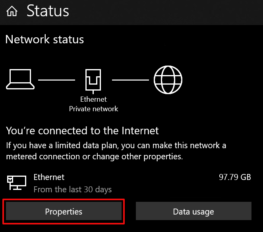Click the Status page title
The height and width of the screenshot is (232, 263).
click(48, 11)
